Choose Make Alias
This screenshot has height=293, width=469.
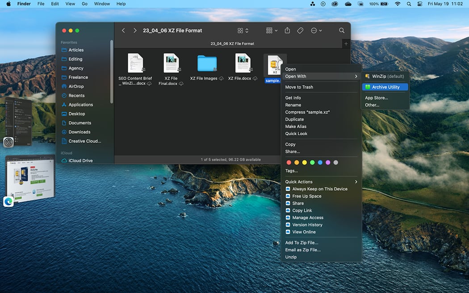321,126
